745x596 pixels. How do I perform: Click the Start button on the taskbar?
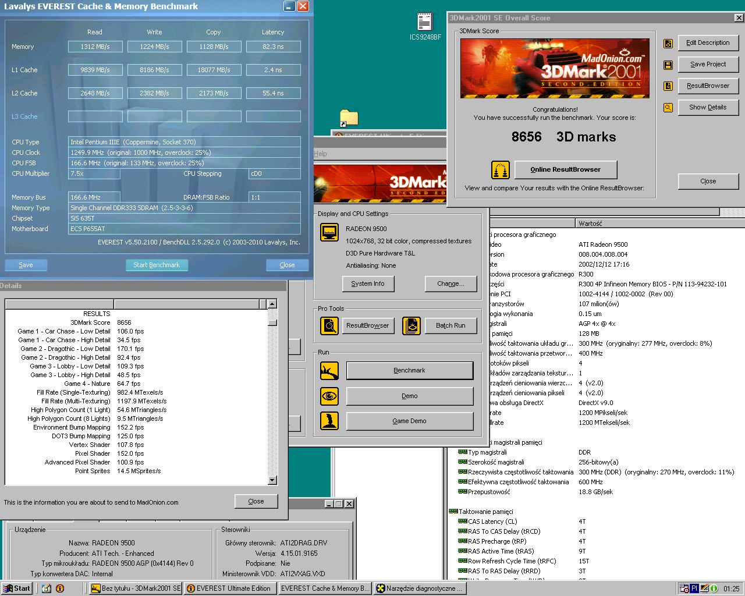[x=17, y=588]
